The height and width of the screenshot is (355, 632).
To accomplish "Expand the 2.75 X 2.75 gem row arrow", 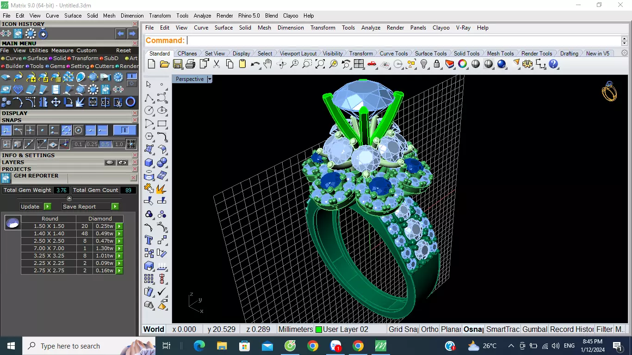I will (x=119, y=270).
